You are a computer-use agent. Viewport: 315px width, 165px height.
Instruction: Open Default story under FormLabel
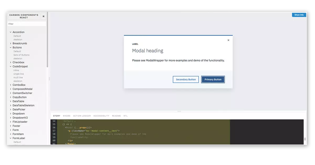pos(17,142)
